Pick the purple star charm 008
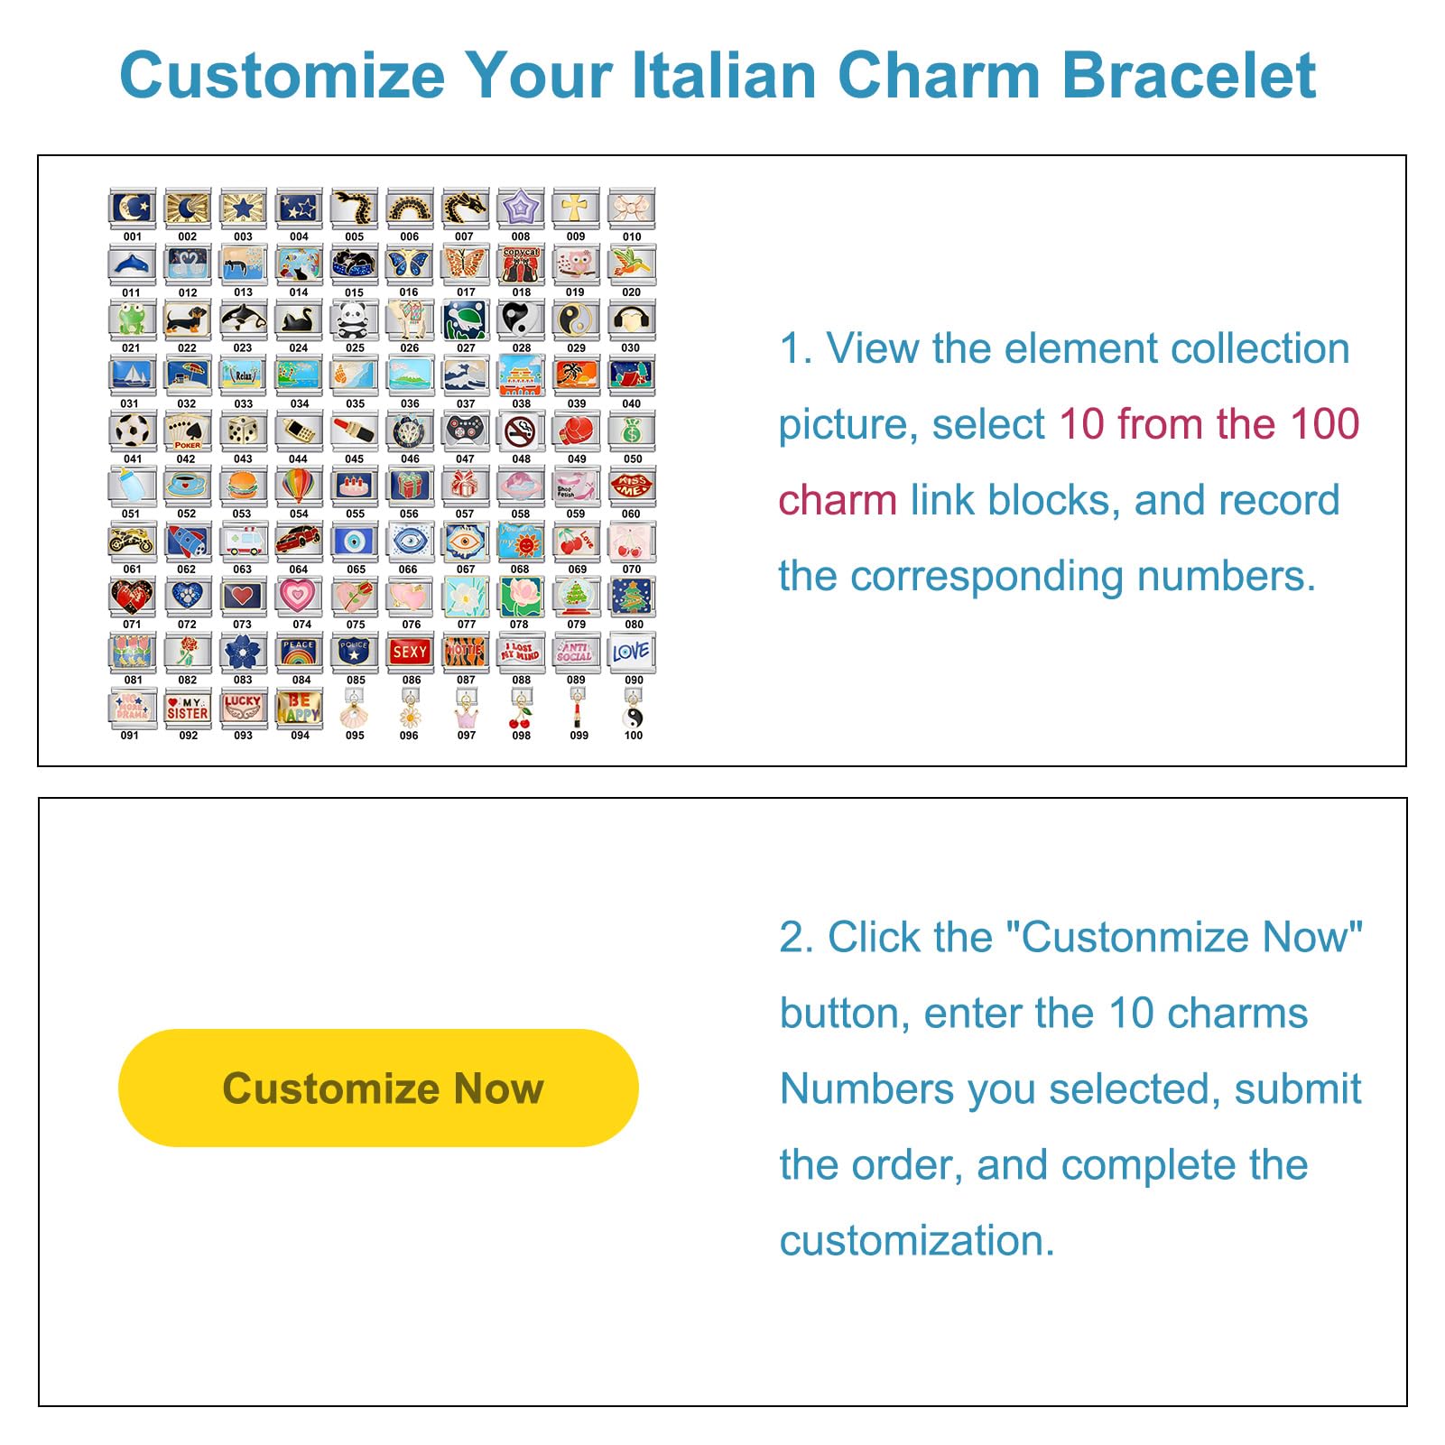This screenshot has width=1445, height=1445. pyautogui.click(x=521, y=208)
